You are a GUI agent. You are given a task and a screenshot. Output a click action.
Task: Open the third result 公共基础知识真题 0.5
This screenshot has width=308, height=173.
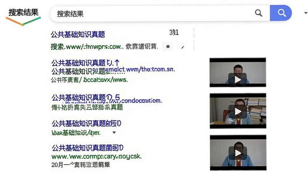click(x=85, y=97)
